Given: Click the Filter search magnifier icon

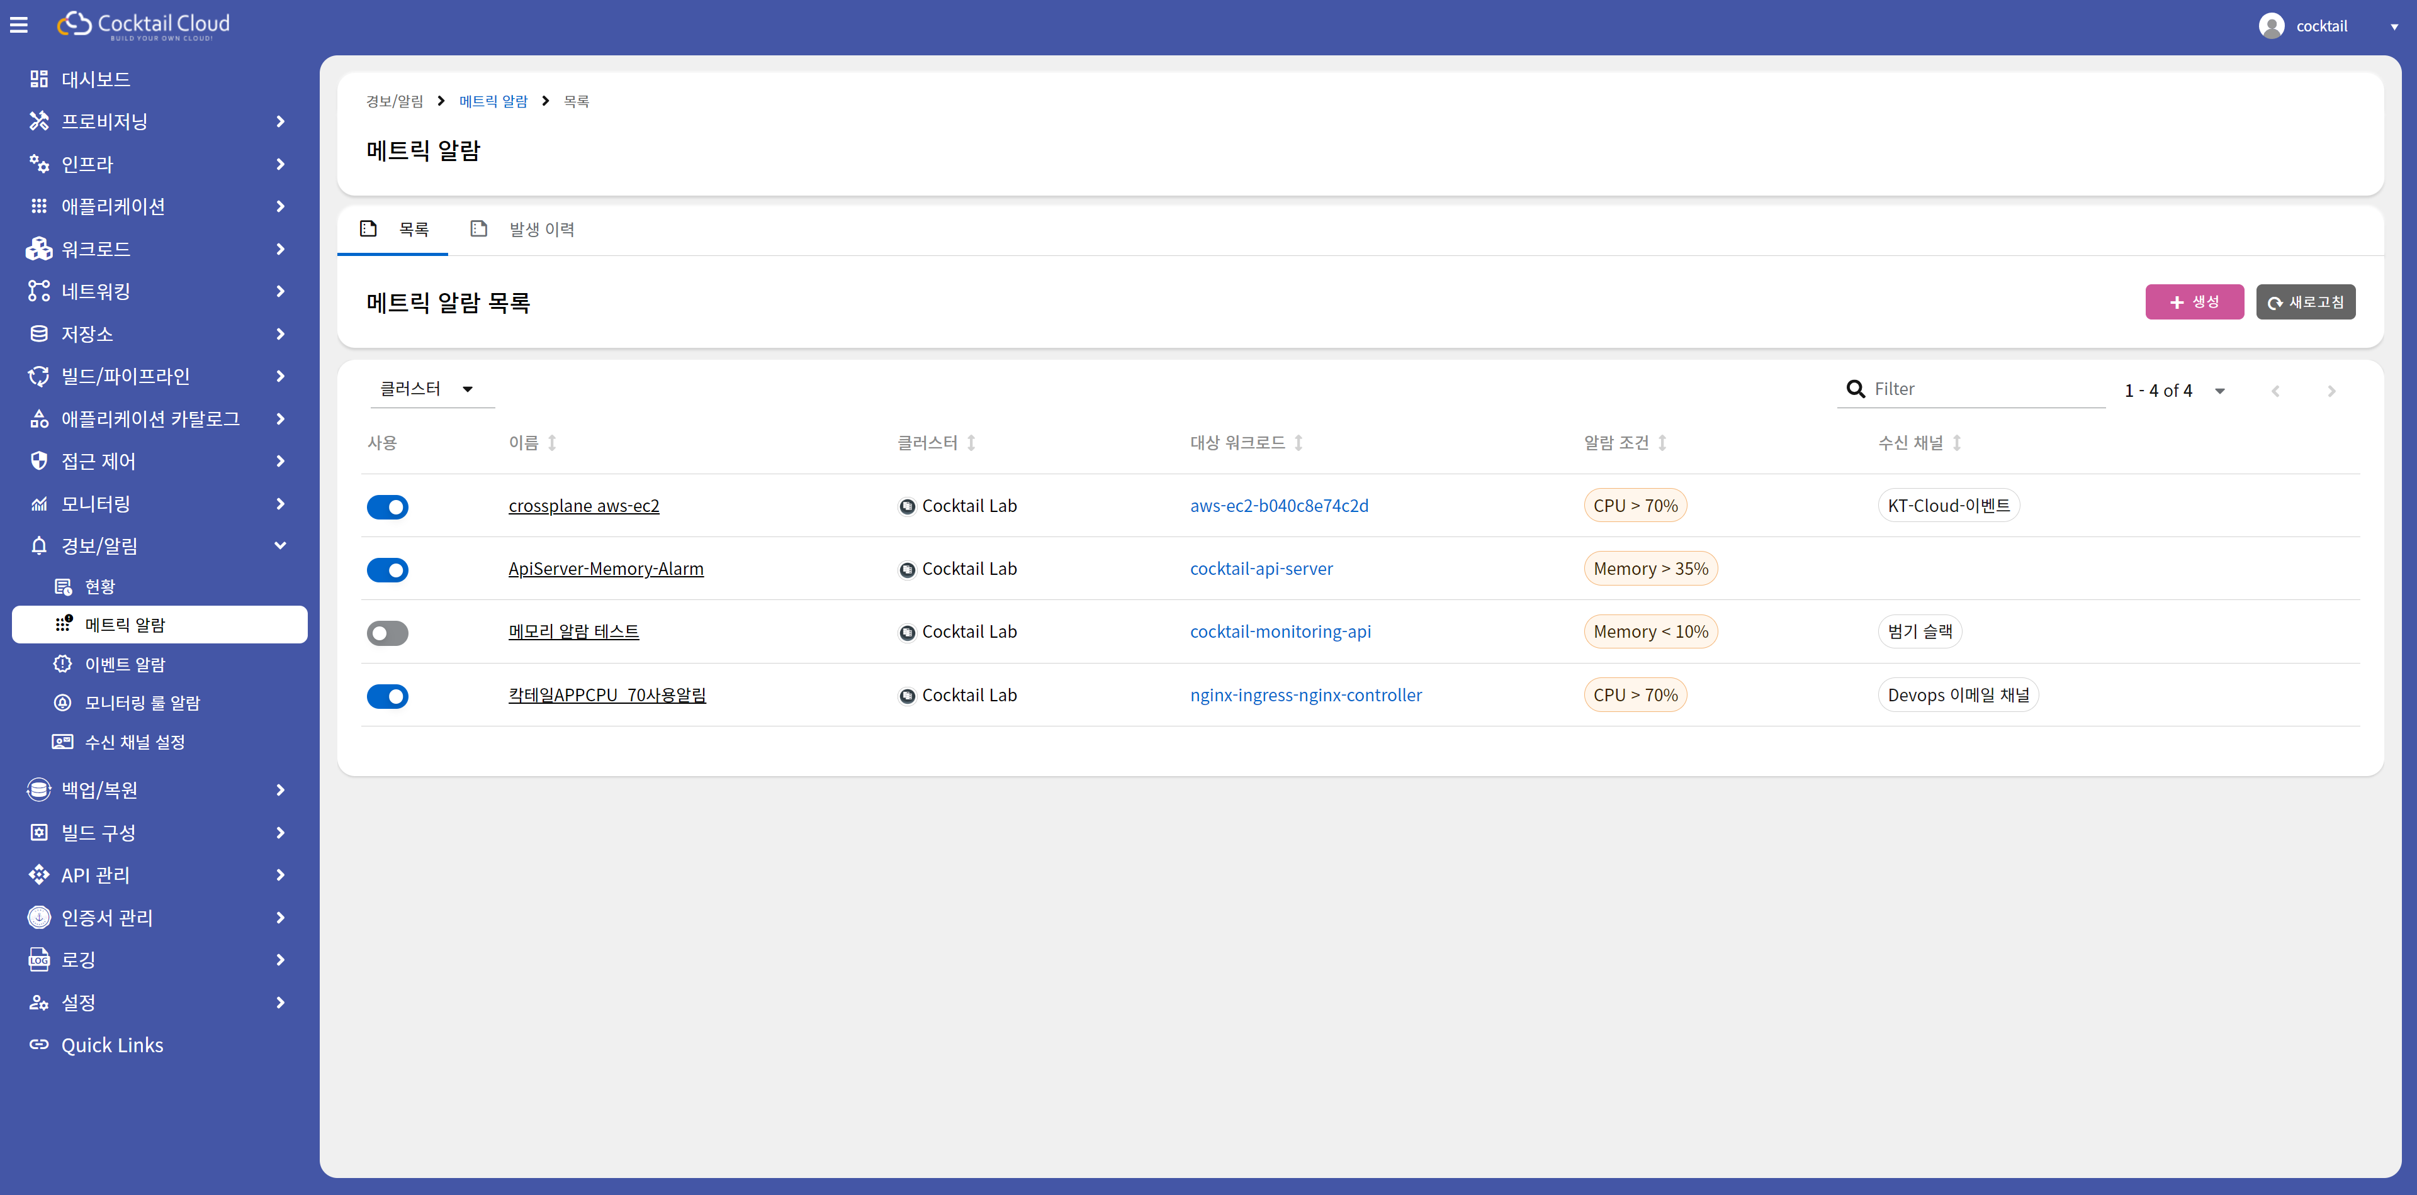Looking at the screenshot, I should pos(1855,389).
